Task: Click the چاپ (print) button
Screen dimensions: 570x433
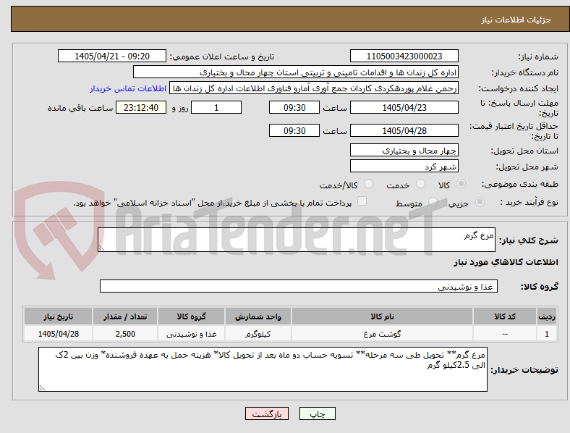Action: click(317, 413)
